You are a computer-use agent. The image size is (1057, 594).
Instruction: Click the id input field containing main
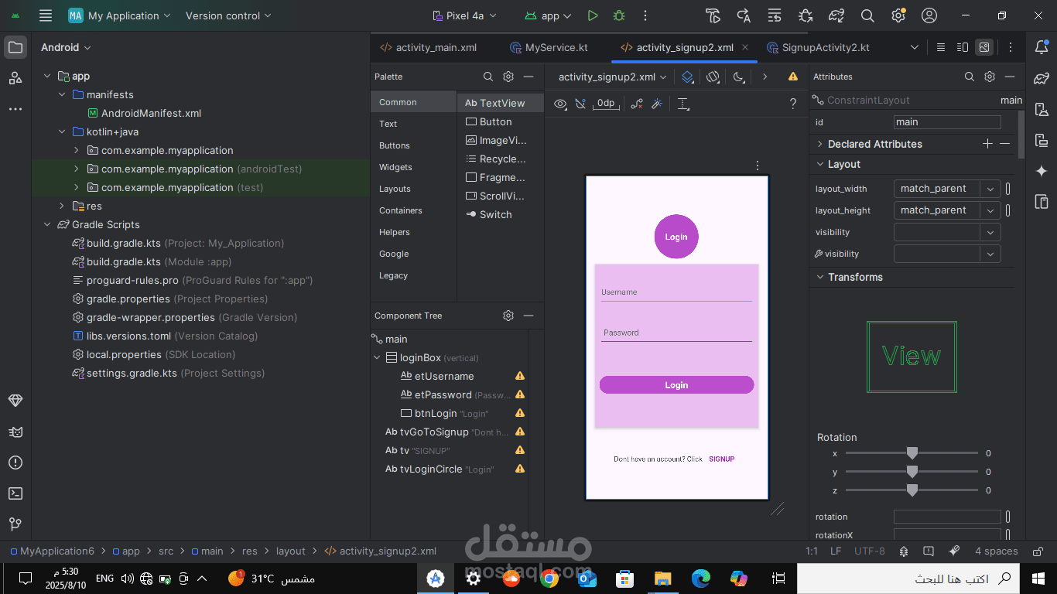coord(947,122)
